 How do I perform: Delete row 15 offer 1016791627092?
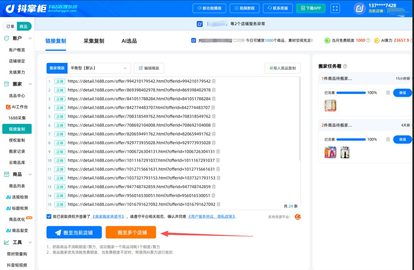pos(218,204)
